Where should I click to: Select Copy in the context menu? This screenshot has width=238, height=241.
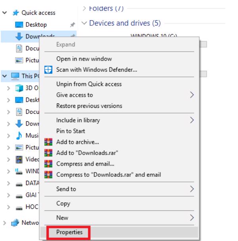(x=64, y=204)
